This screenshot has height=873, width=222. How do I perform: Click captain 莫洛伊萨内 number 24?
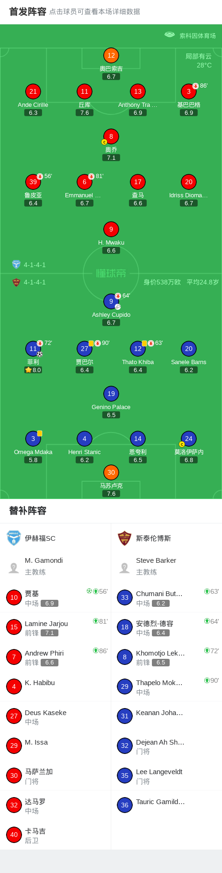(x=189, y=439)
